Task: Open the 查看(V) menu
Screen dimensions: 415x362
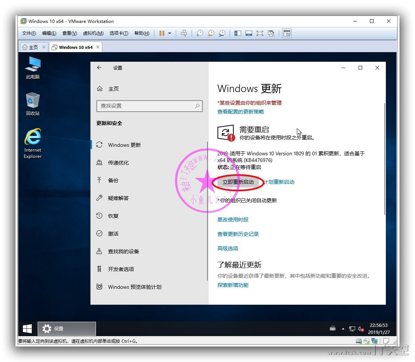Action: pyautogui.click(x=69, y=33)
